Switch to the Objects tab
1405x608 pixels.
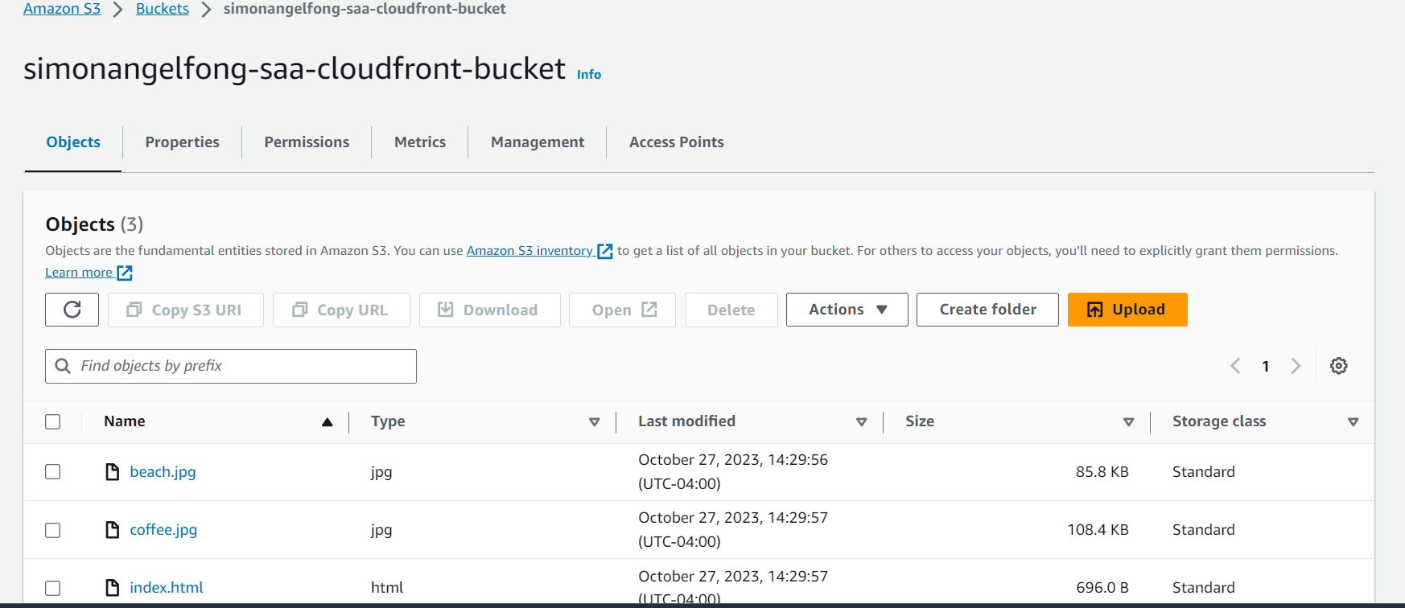coord(73,142)
